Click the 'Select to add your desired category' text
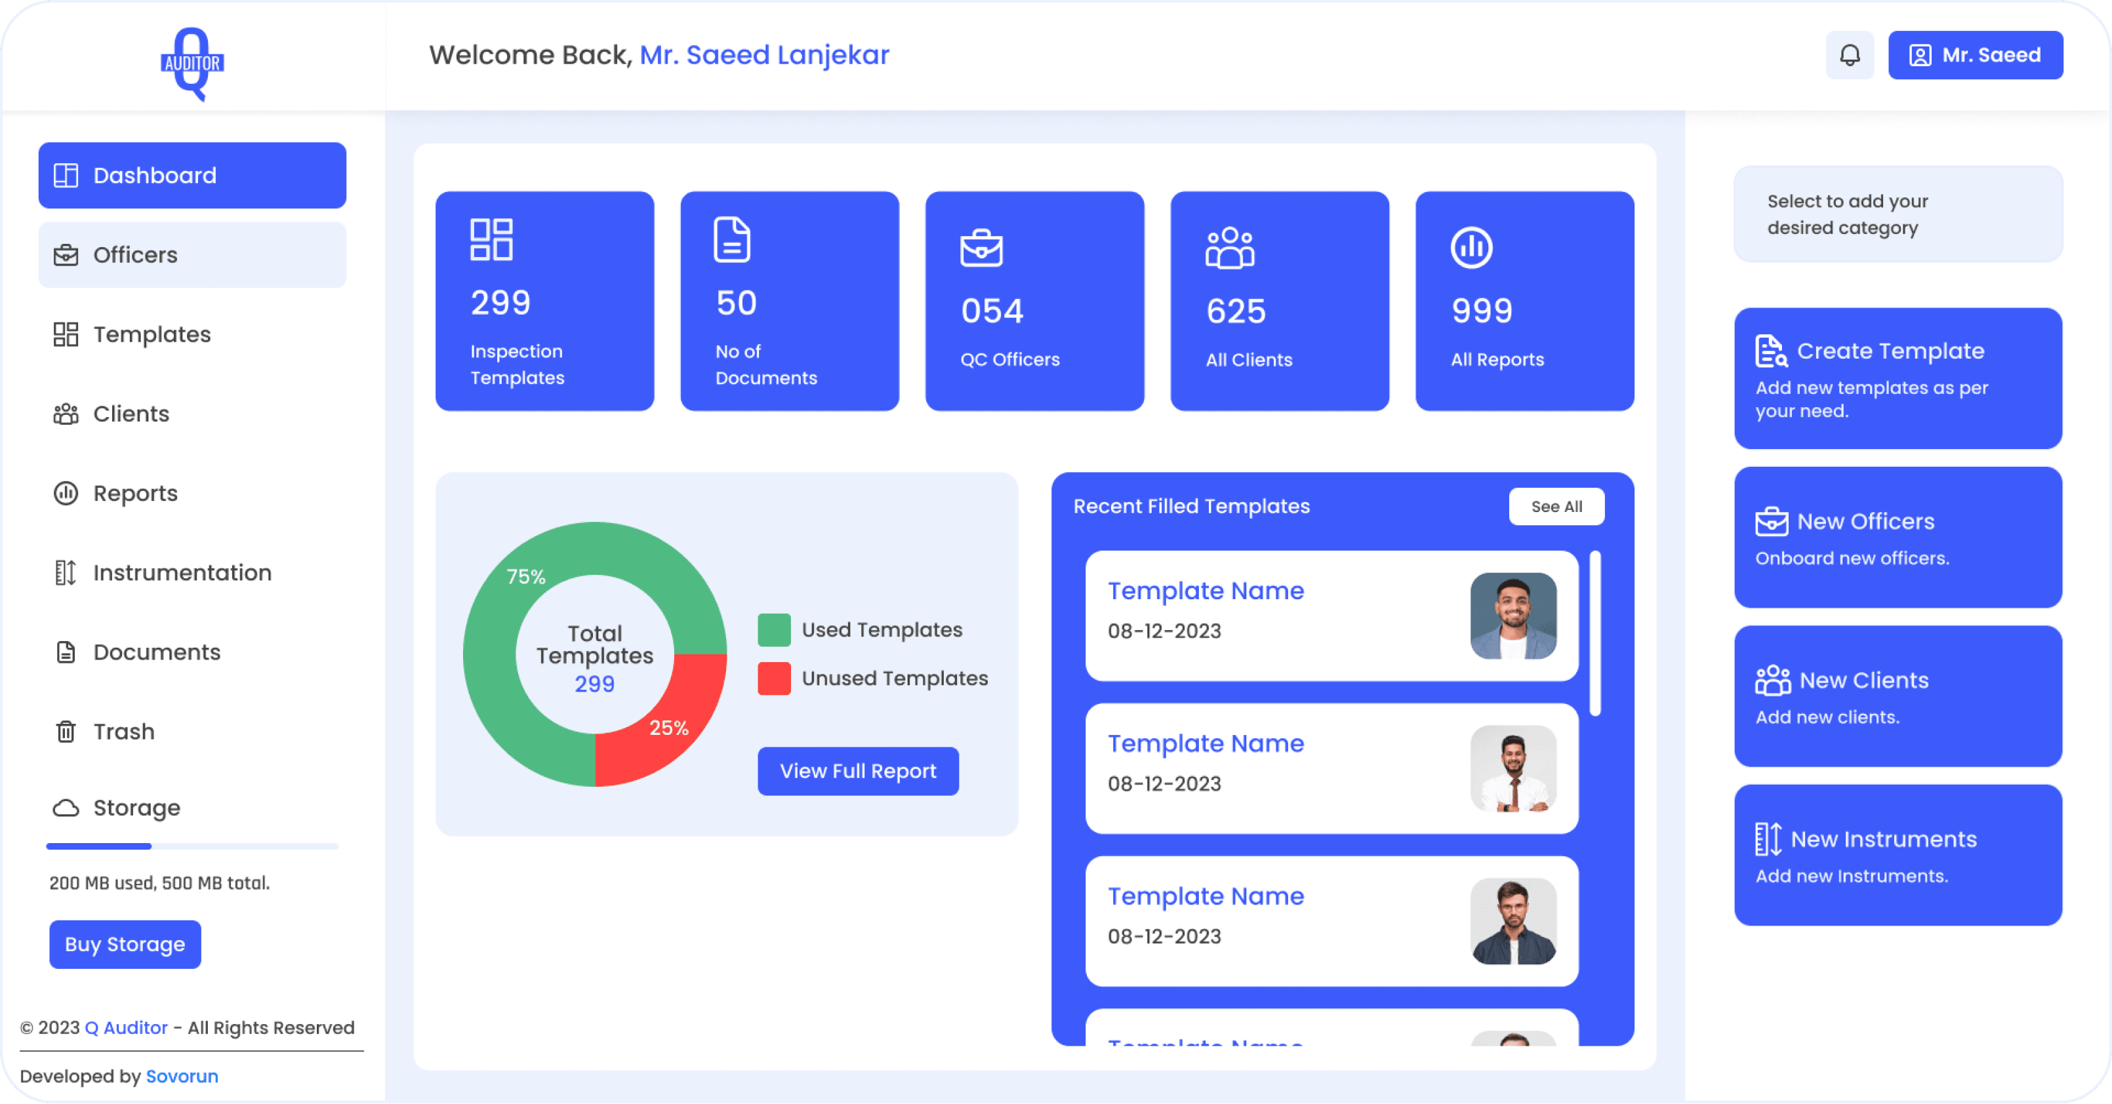Image resolution: width=2112 pixels, height=1104 pixels. [1847, 214]
